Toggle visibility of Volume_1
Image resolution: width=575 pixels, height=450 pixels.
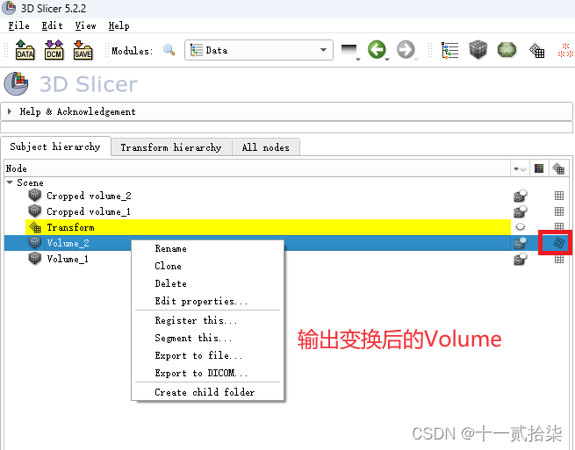[x=520, y=259]
